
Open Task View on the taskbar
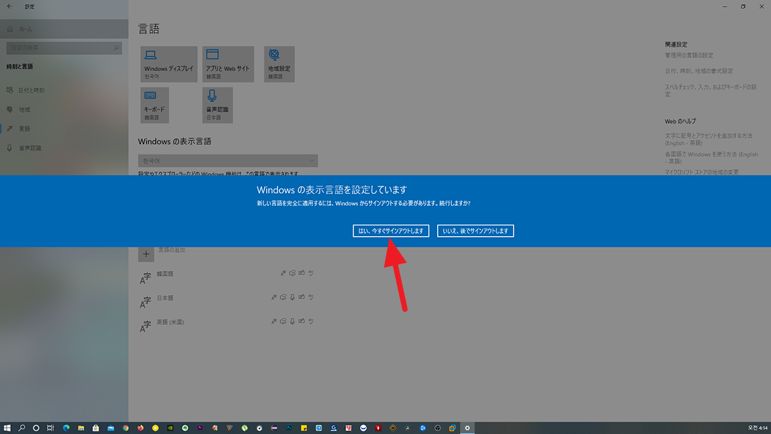51,428
